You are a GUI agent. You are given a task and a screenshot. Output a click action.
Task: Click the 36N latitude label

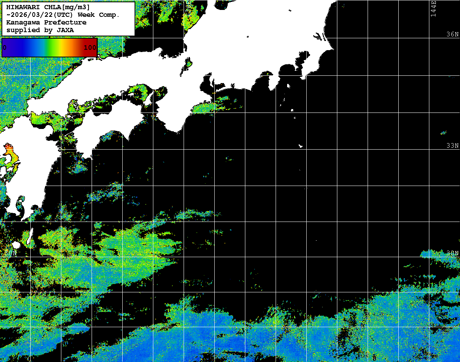coord(452,34)
